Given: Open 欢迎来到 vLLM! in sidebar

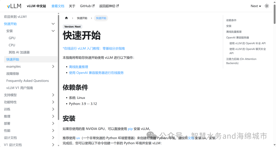Looking at the screenshot, I should 16,17.
